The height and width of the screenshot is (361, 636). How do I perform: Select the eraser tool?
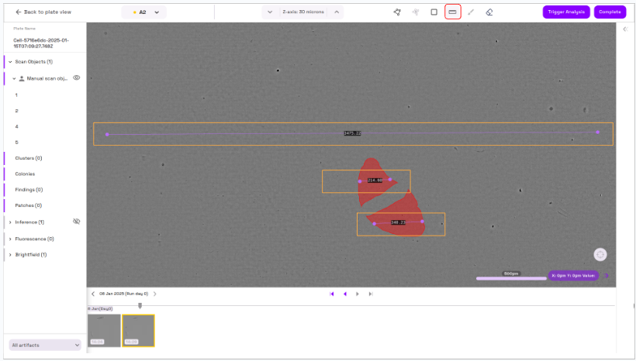click(x=489, y=12)
